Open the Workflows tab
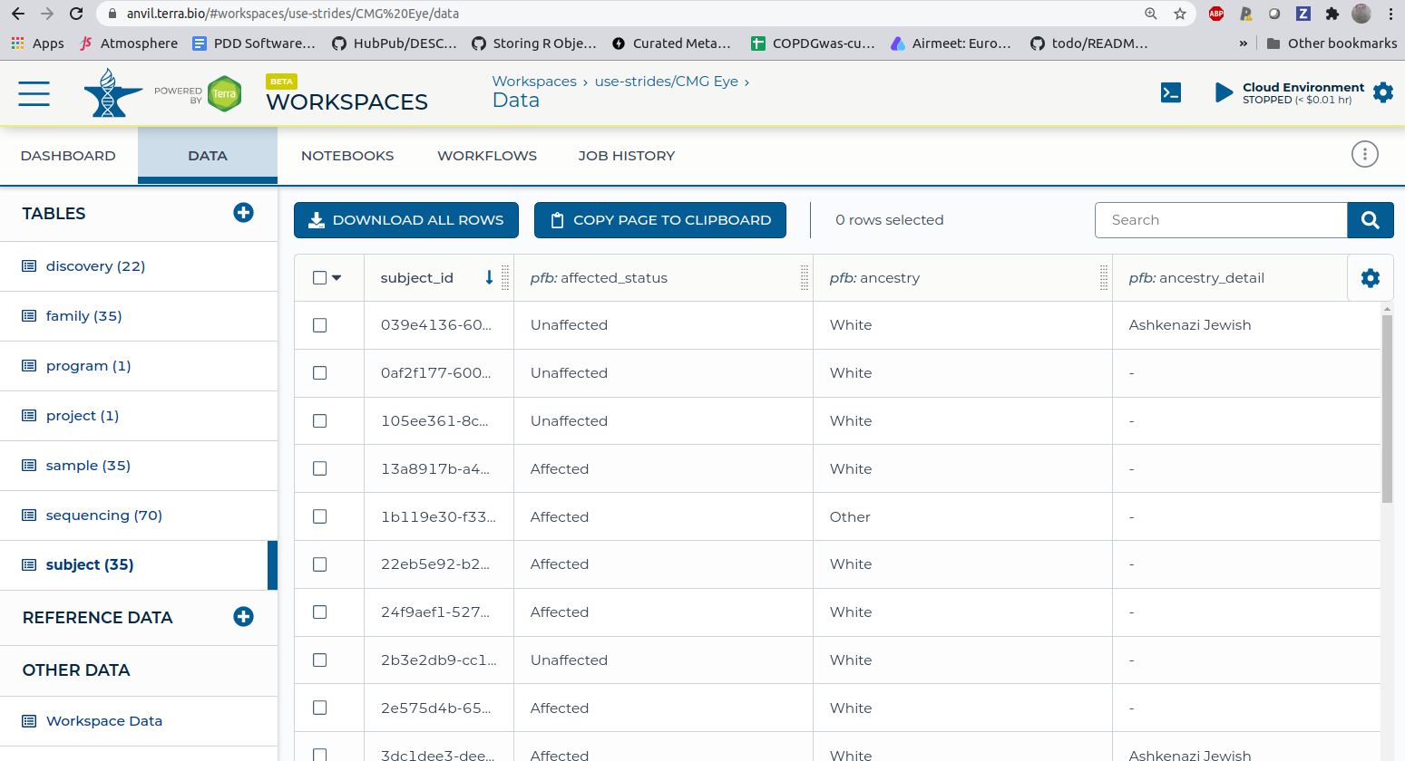This screenshot has width=1405, height=761. [x=487, y=156]
